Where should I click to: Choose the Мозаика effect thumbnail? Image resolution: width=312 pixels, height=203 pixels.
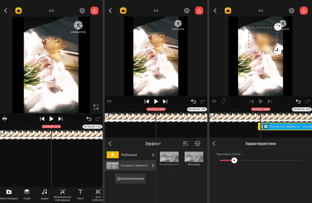click(x=194, y=157)
